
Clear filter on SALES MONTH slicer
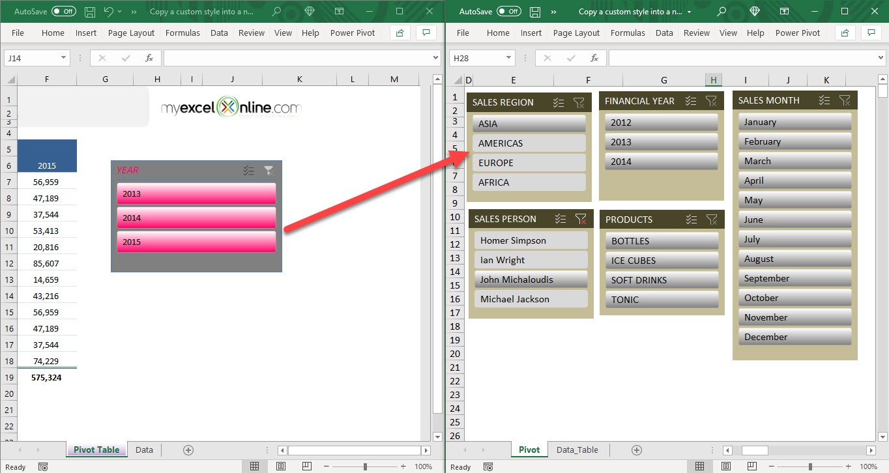pyautogui.click(x=845, y=100)
